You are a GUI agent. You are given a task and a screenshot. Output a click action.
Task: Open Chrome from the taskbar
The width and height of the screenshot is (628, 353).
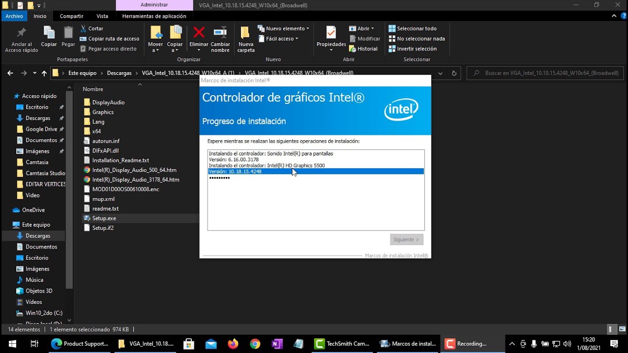pos(255,344)
